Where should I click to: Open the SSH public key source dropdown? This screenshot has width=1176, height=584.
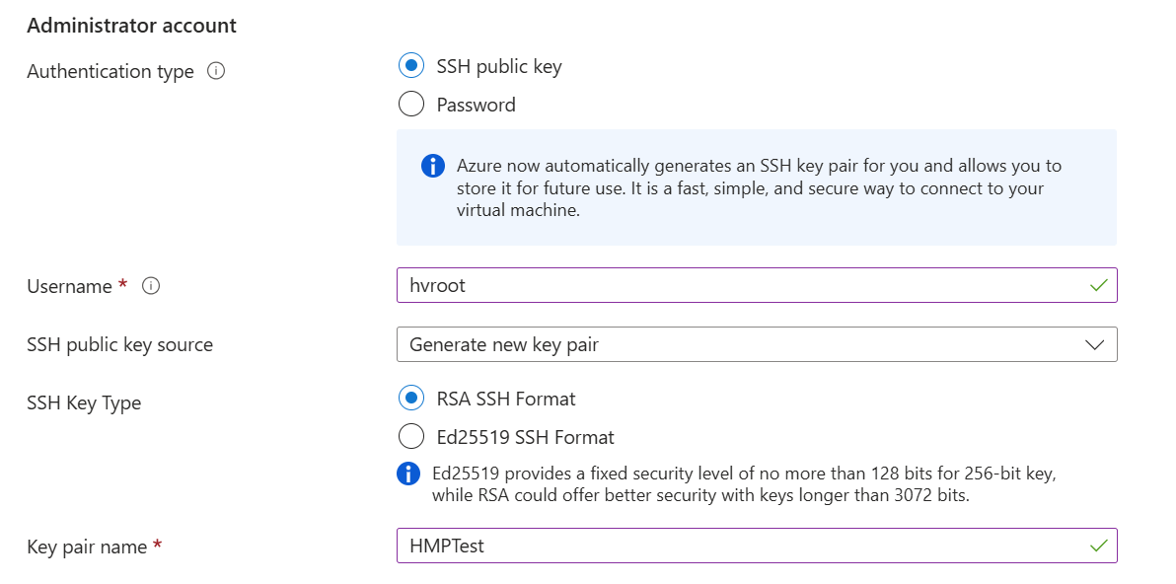point(757,344)
